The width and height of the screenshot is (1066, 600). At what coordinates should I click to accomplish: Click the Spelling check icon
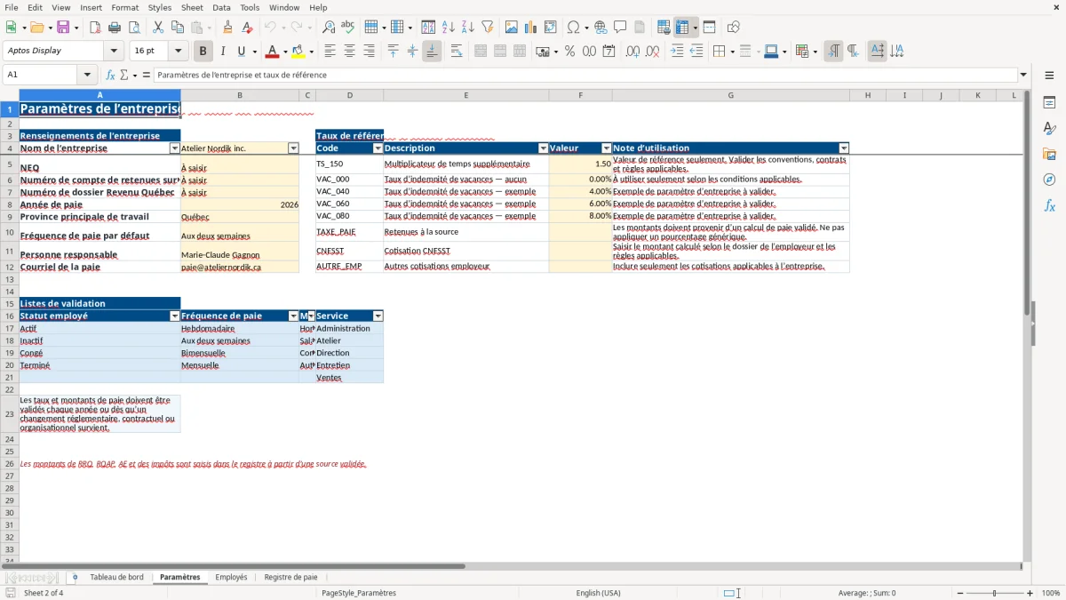[348, 28]
